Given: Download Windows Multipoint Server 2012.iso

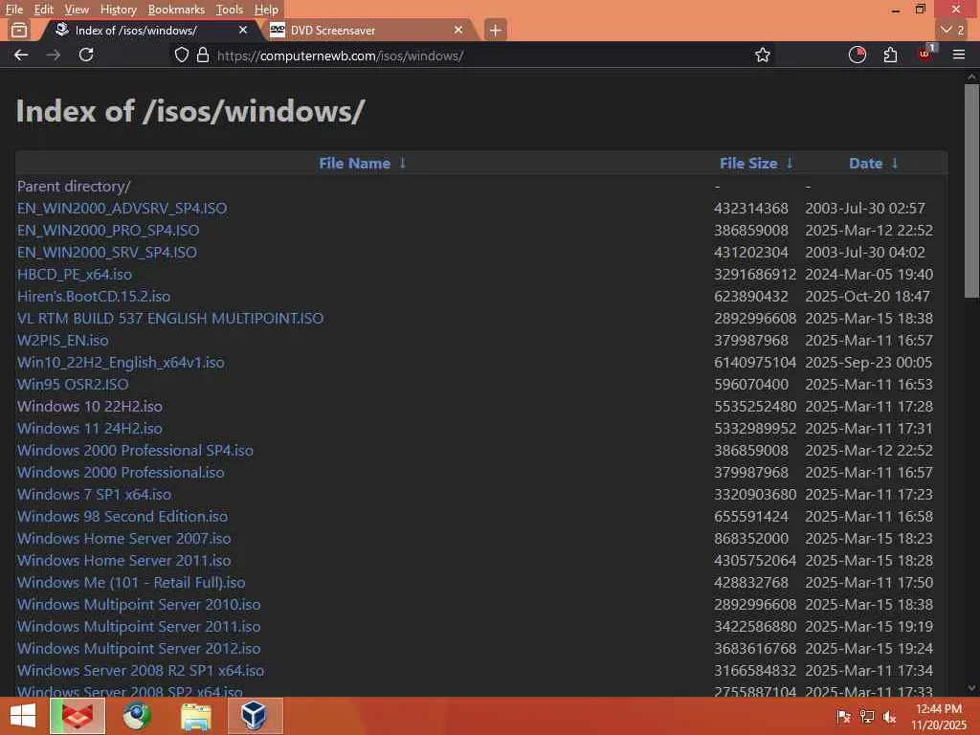Looking at the screenshot, I should point(139,648).
